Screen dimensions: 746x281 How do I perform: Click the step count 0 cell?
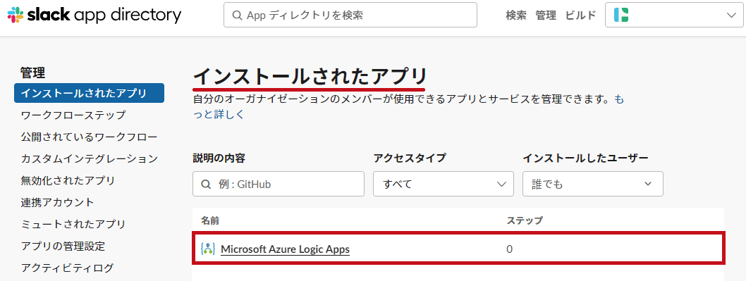pyautogui.click(x=509, y=249)
